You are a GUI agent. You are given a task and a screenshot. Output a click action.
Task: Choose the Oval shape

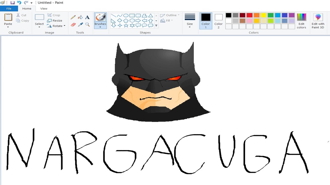pyautogui.click(x=126, y=16)
